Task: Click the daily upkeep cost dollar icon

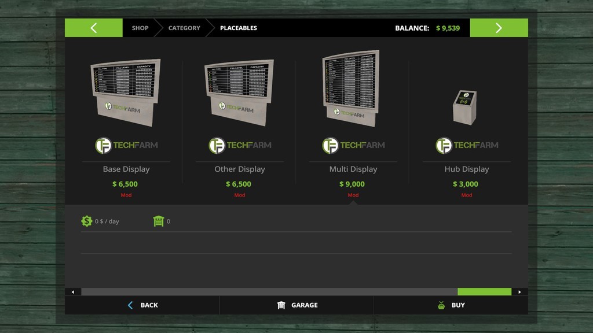Action: point(87,221)
